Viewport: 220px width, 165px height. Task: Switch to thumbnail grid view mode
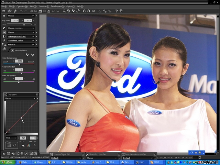(x=31, y=11)
